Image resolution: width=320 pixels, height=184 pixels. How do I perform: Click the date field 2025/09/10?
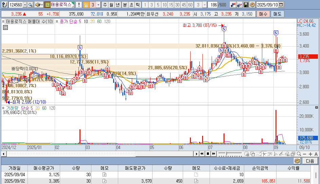point(267,5)
